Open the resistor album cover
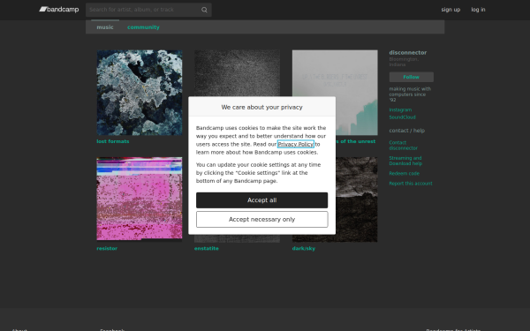Screen dimensions: 530x331 [140, 199]
